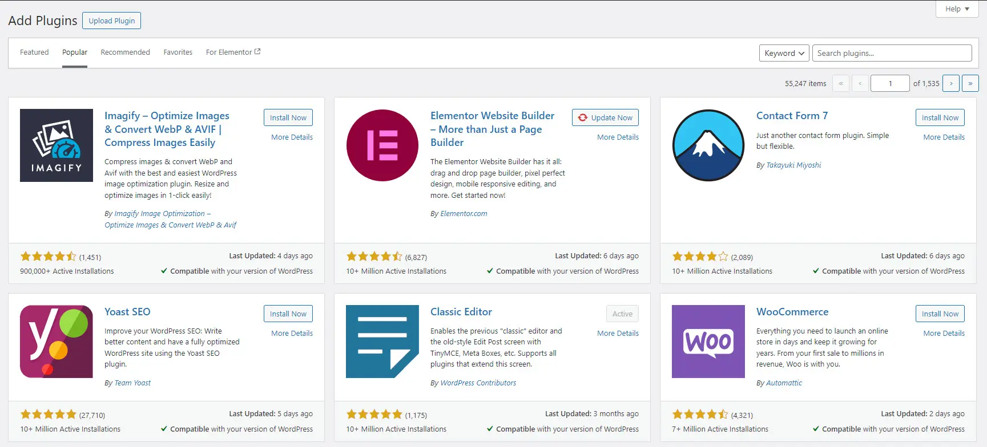Click 7+ Million Active Installations text
987x447 pixels.
(x=720, y=429)
